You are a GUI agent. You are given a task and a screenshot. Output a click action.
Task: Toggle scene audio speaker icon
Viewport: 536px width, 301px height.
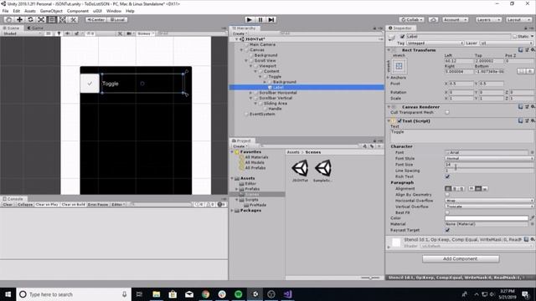click(x=68, y=33)
